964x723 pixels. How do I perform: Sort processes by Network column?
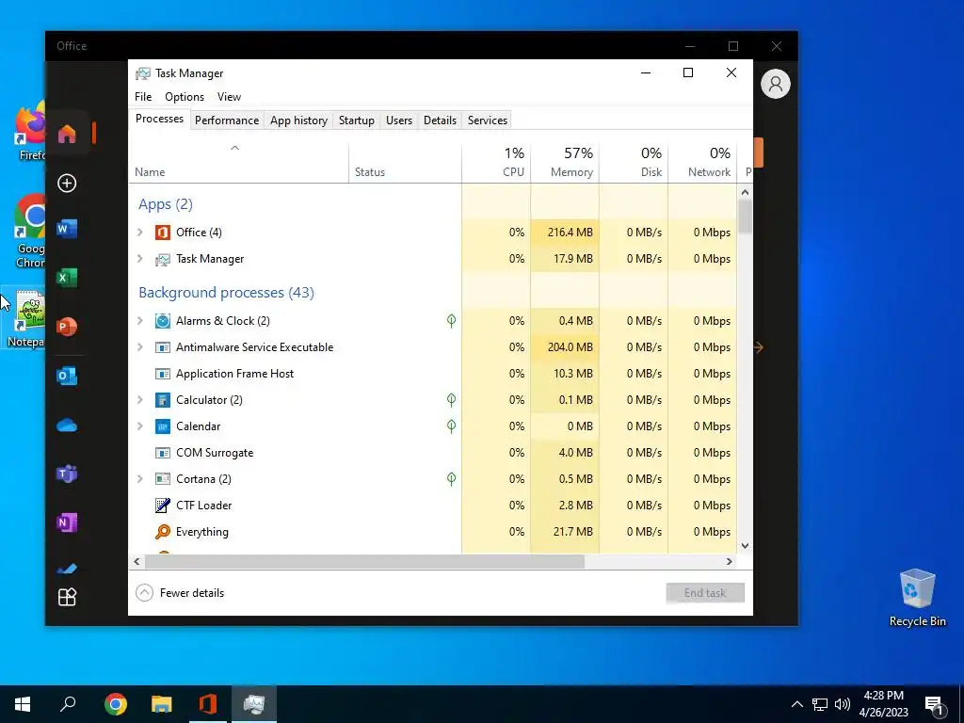point(702,163)
